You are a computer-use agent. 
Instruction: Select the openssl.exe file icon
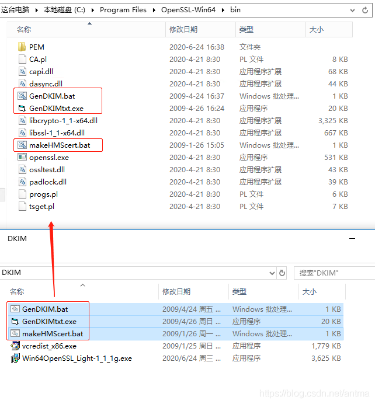coord(22,157)
